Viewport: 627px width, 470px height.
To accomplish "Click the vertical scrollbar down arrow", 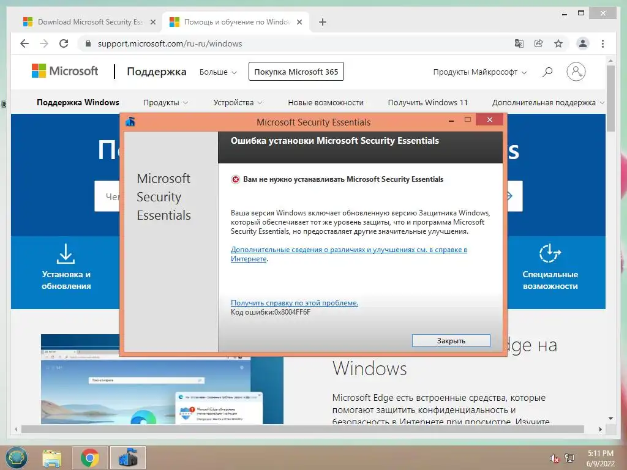I will pyautogui.click(x=610, y=419).
